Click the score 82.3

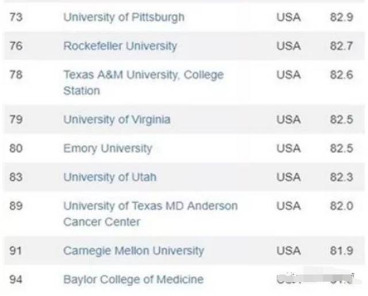point(342,177)
